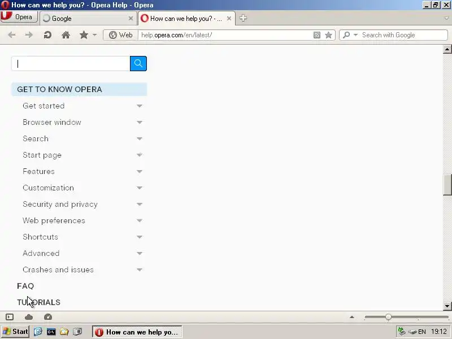Toggle the side panel icon in status bar

[10, 317]
